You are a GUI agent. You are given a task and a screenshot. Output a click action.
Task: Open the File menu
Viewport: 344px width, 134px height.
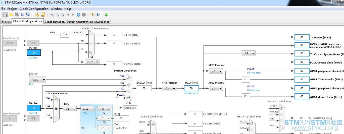[x=3, y=9]
